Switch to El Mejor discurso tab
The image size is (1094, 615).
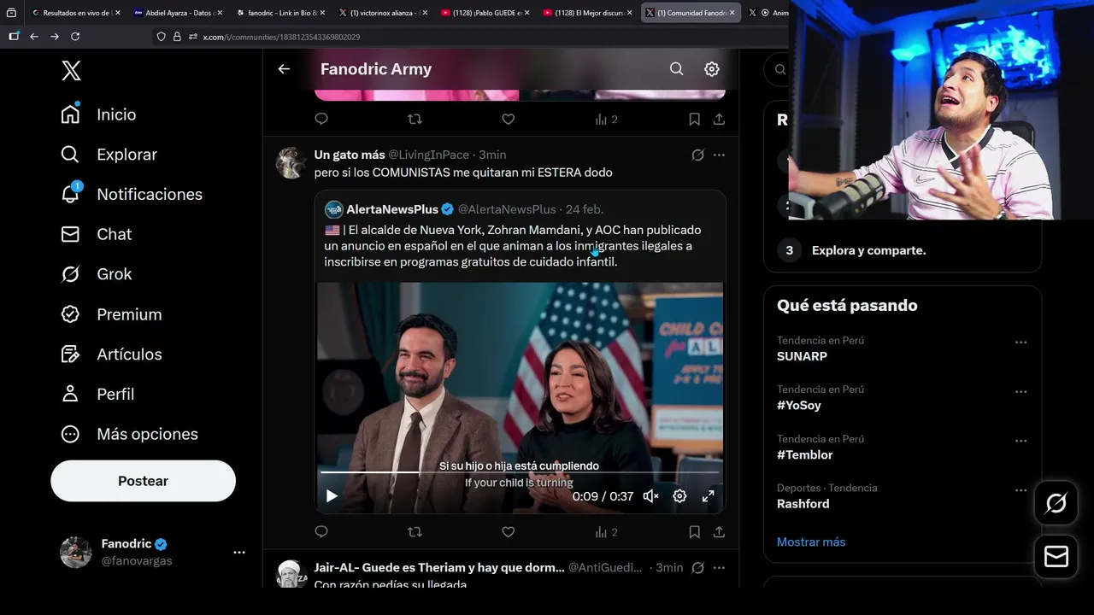[588, 13]
